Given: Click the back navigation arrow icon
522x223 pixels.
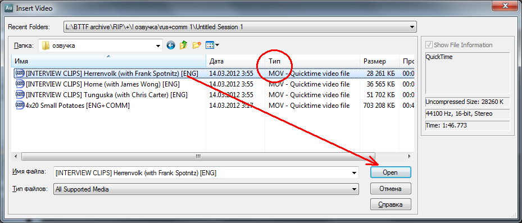Looking at the screenshot, I should click(171, 45).
